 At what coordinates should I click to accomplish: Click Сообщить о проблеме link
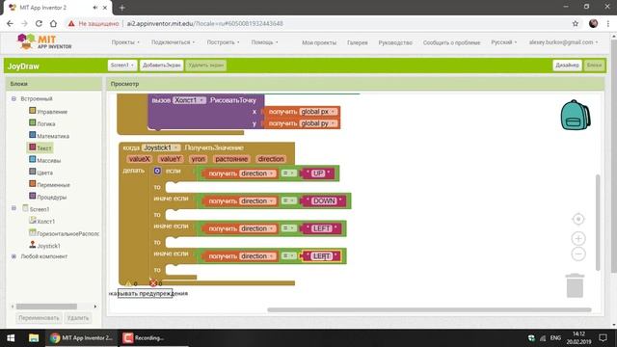(451, 42)
